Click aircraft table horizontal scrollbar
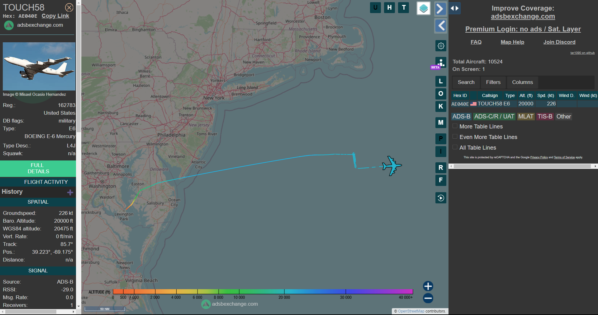Viewport: 598px width, 315px height. [x=523, y=166]
